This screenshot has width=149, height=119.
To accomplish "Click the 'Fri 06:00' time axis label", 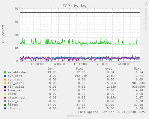I will [x=59, y=64].
